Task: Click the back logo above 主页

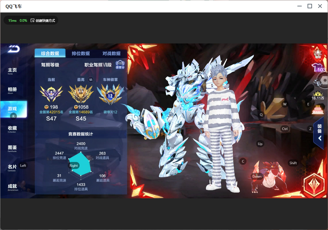Action: (x=14, y=49)
